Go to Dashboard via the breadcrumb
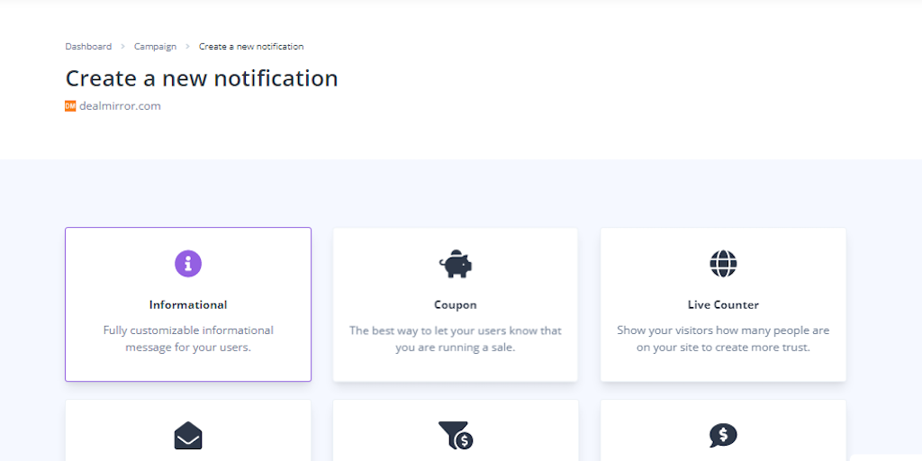This screenshot has height=461, width=922. tap(88, 47)
